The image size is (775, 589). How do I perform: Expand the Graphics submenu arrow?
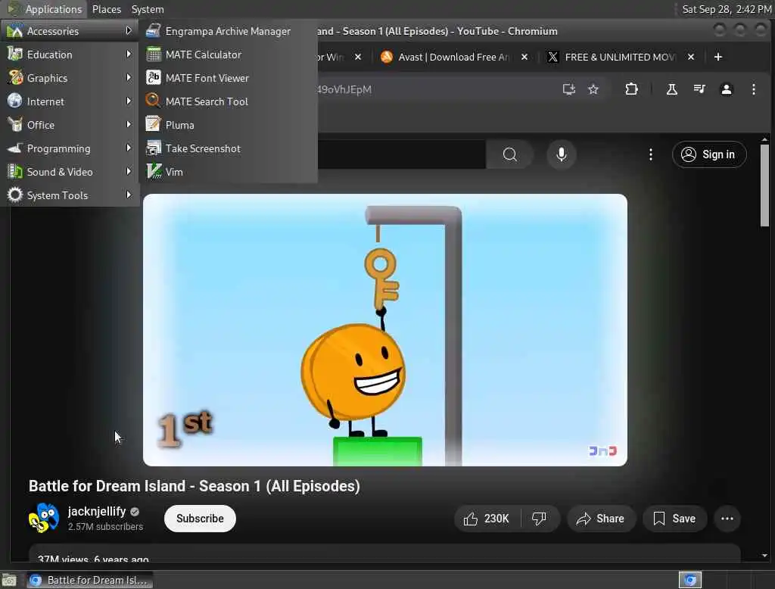pyautogui.click(x=129, y=78)
